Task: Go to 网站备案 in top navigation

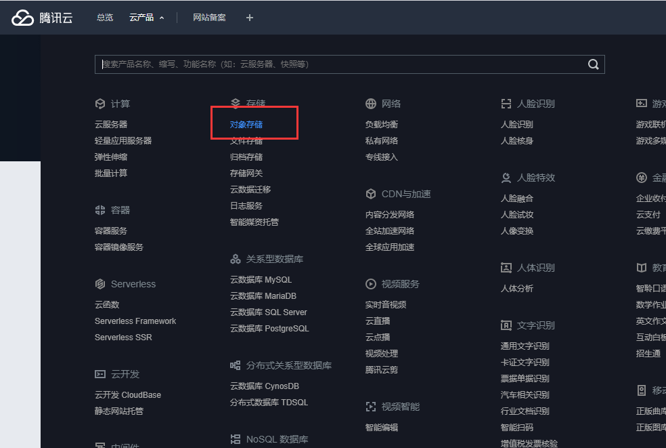Action: pos(209,18)
